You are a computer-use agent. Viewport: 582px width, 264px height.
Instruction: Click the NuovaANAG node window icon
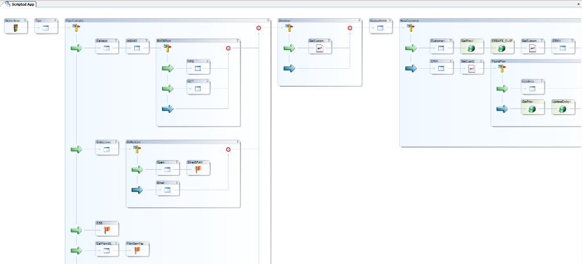tap(380, 28)
